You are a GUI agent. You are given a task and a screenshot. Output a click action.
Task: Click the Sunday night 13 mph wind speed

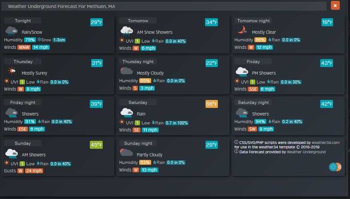tap(149, 170)
